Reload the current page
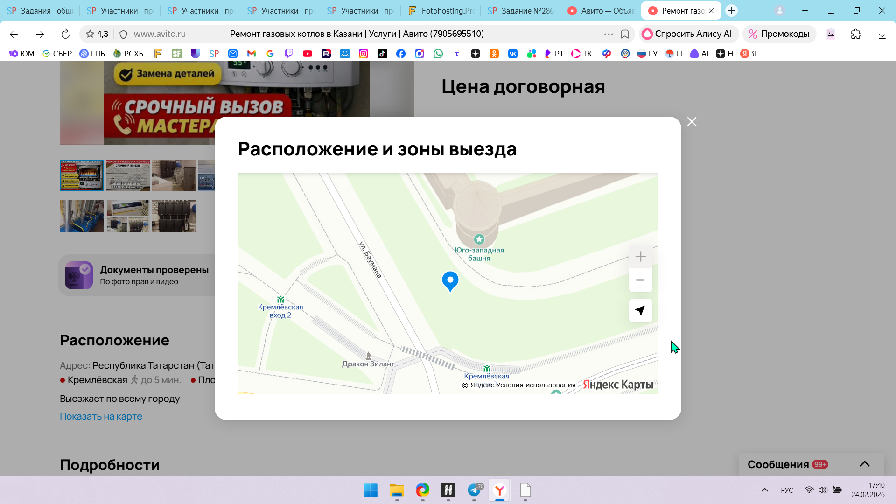 pos(65,34)
